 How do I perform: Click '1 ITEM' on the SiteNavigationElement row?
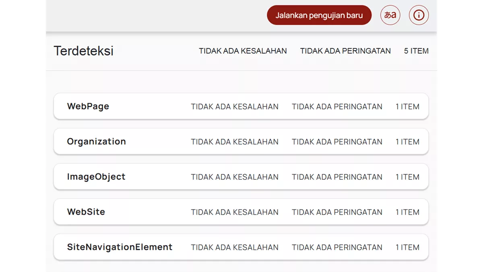pyautogui.click(x=407, y=247)
